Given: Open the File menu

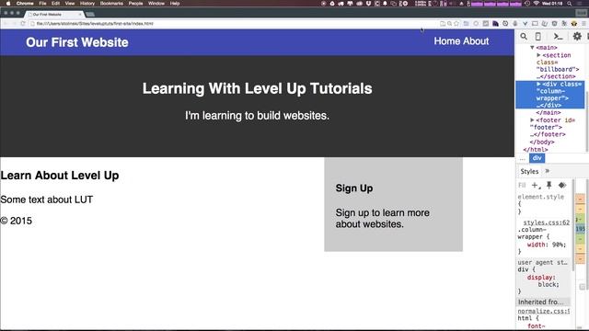Looking at the screenshot, I should [43, 4].
